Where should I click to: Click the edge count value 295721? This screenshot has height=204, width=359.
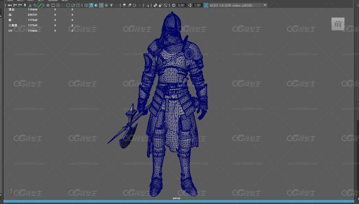(x=33, y=15)
